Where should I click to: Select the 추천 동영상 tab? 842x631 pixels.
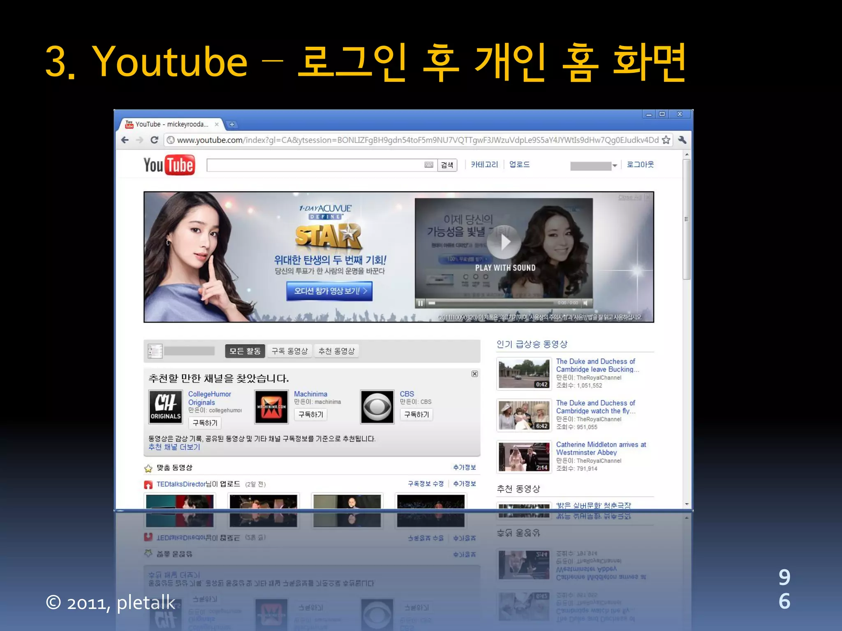coord(336,351)
